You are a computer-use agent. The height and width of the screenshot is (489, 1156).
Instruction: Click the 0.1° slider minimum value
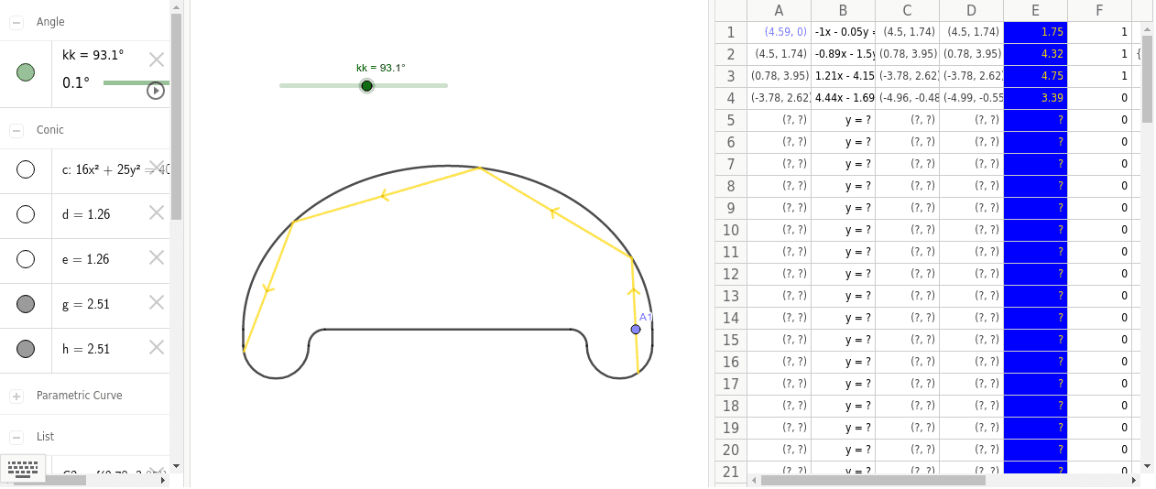[76, 83]
